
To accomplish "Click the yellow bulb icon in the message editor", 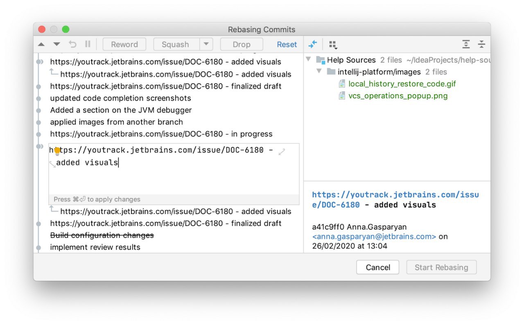I will point(57,151).
